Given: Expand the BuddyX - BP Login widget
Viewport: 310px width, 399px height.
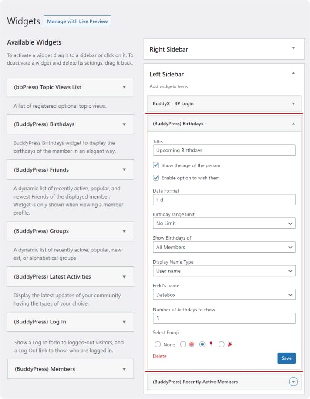Looking at the screenshot, I should tap(293, 103).
